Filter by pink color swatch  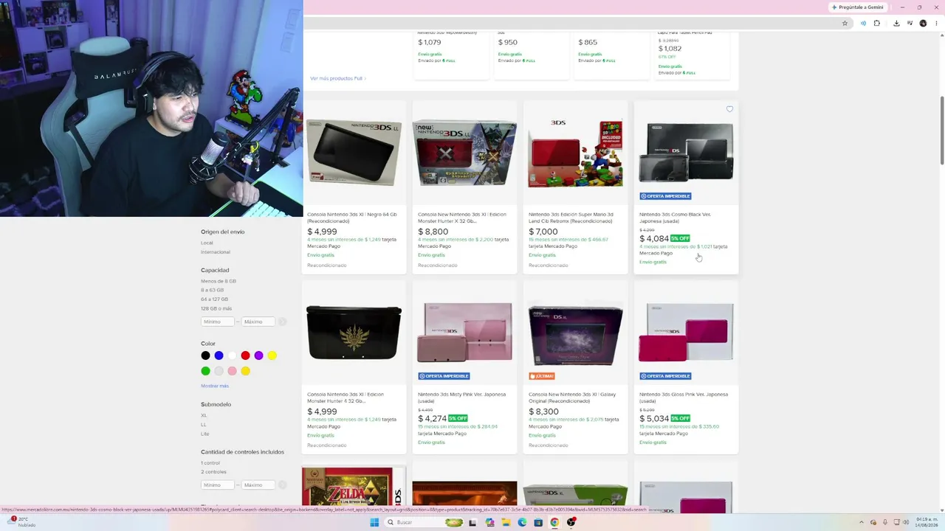[232, 371]
